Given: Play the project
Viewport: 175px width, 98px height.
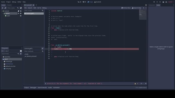Looking at the screenshot, I should (154, 2).
